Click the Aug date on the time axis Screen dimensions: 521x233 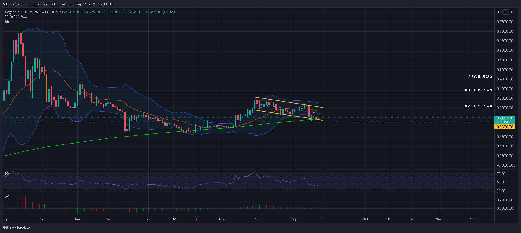point(221,219)
